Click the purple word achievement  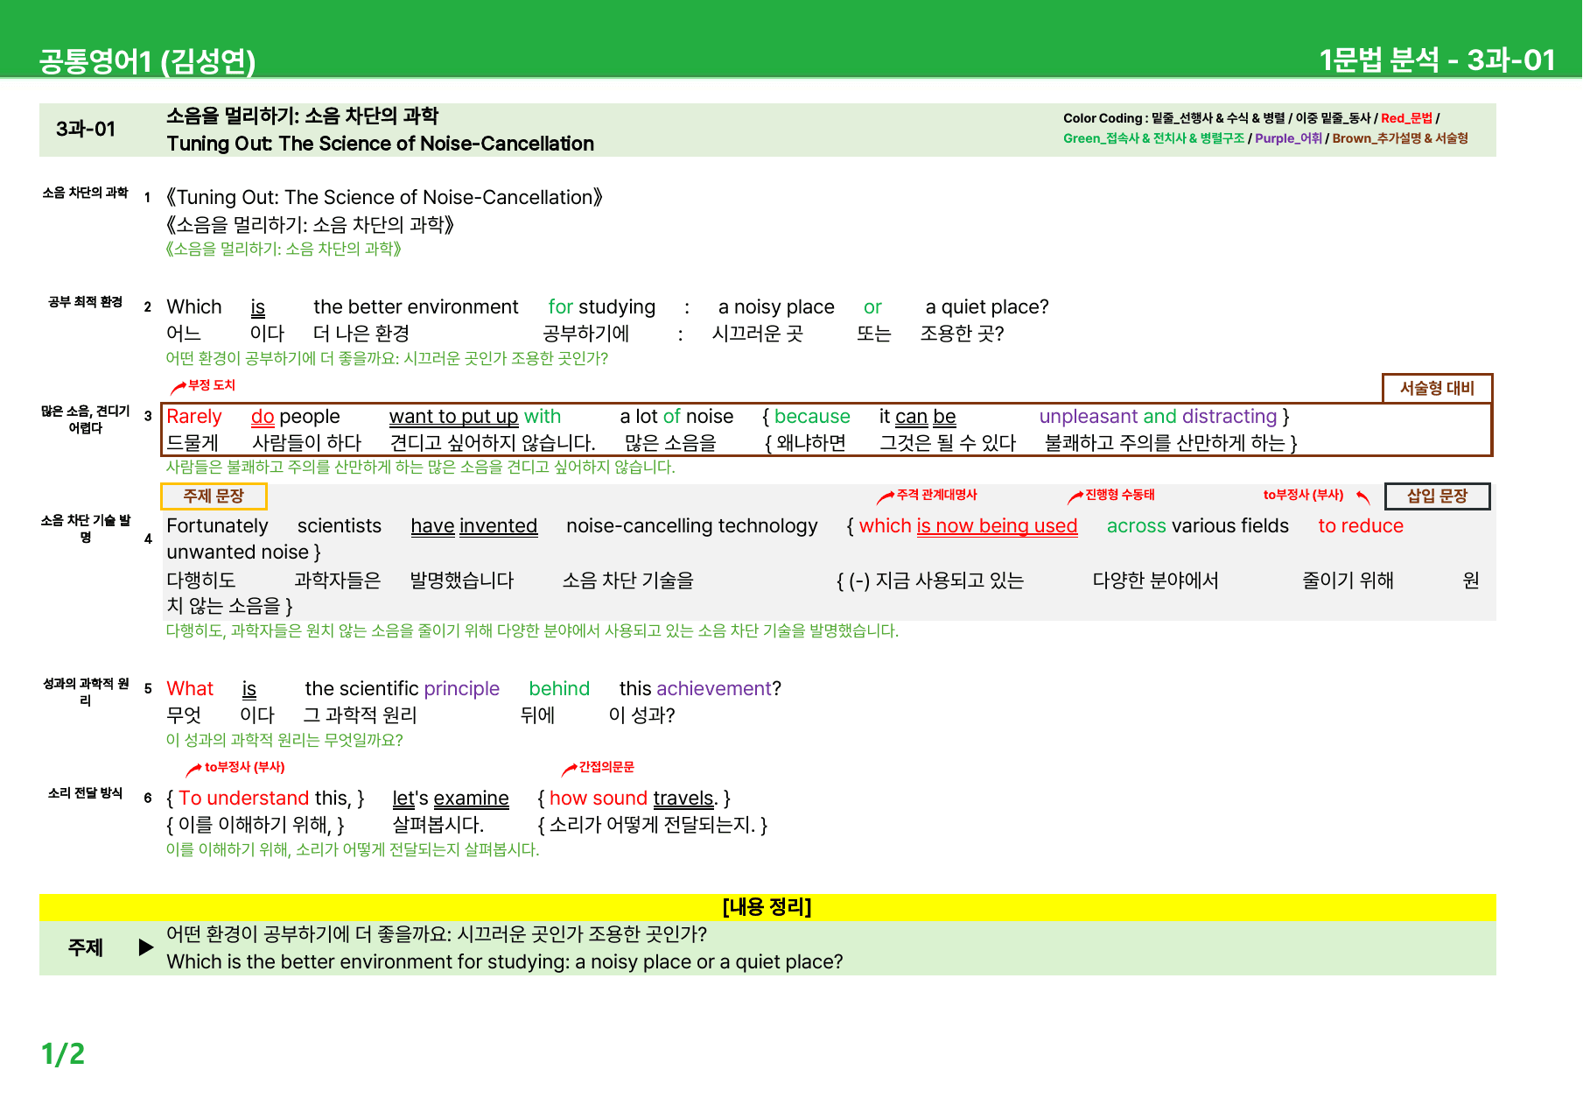pos(713,689)
